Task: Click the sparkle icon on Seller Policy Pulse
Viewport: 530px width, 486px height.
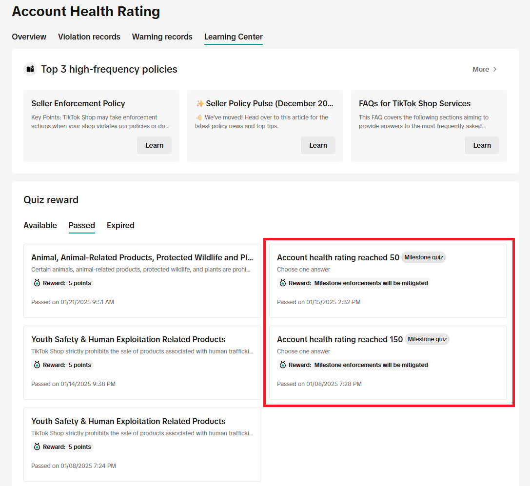Action: click(200, 103)
